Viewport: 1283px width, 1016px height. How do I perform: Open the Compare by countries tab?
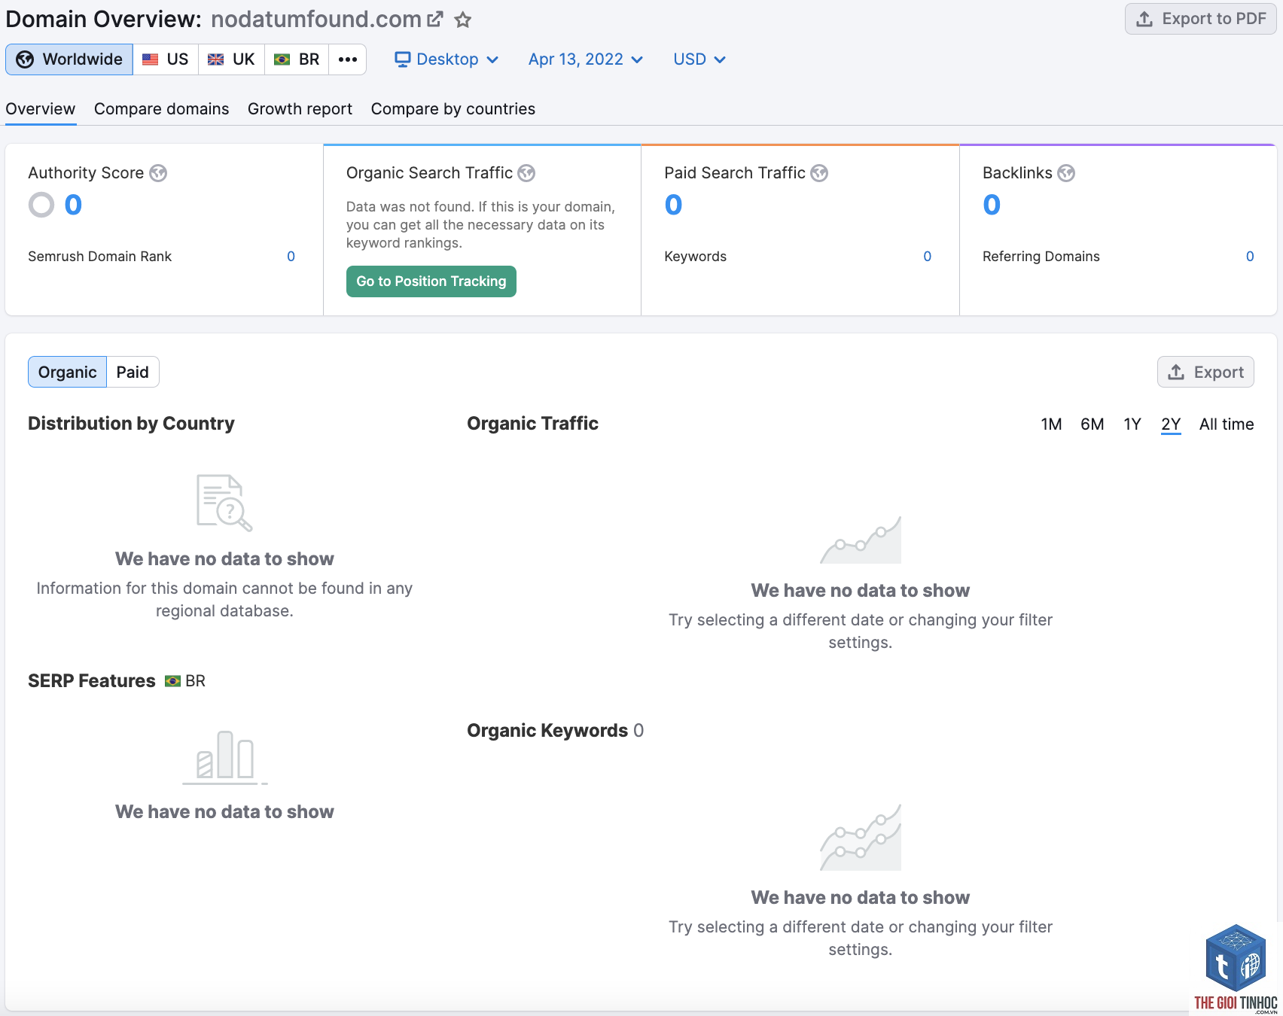453,109
